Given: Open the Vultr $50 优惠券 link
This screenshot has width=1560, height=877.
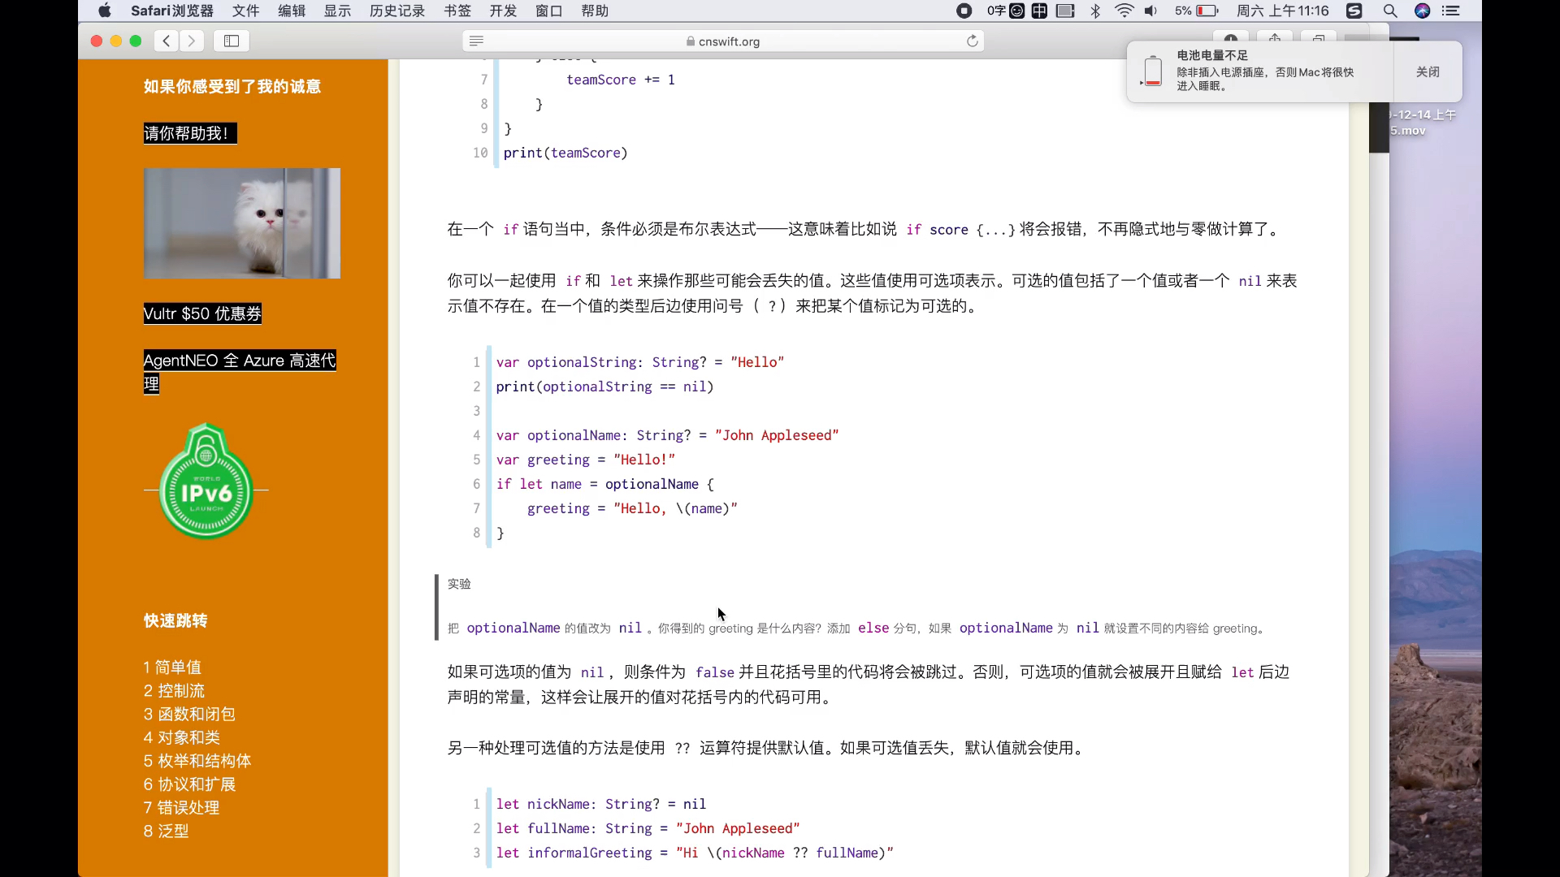Looking at the screenshot, I should point(201,313).
